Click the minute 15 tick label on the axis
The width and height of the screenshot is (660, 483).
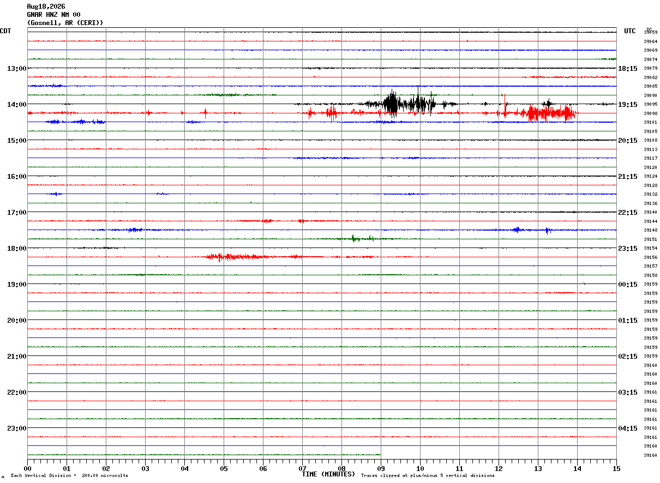point(616,468)
